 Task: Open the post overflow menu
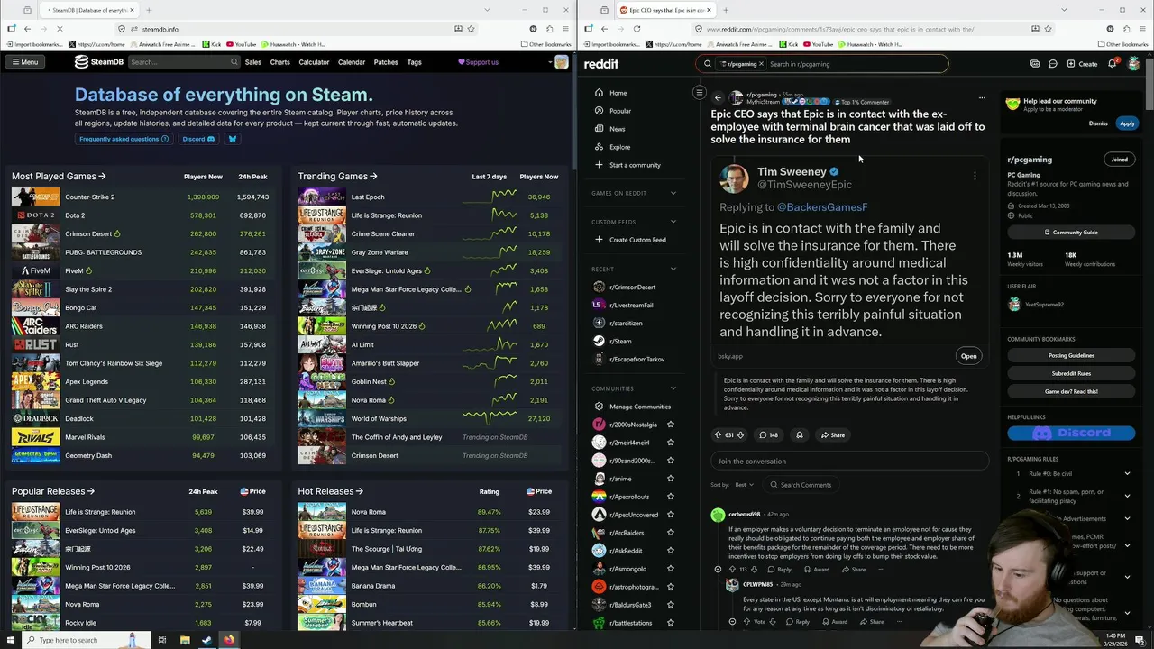coord(982,98)
